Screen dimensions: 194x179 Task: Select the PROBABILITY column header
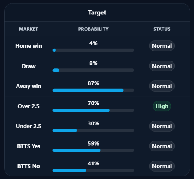click(94, 29)
